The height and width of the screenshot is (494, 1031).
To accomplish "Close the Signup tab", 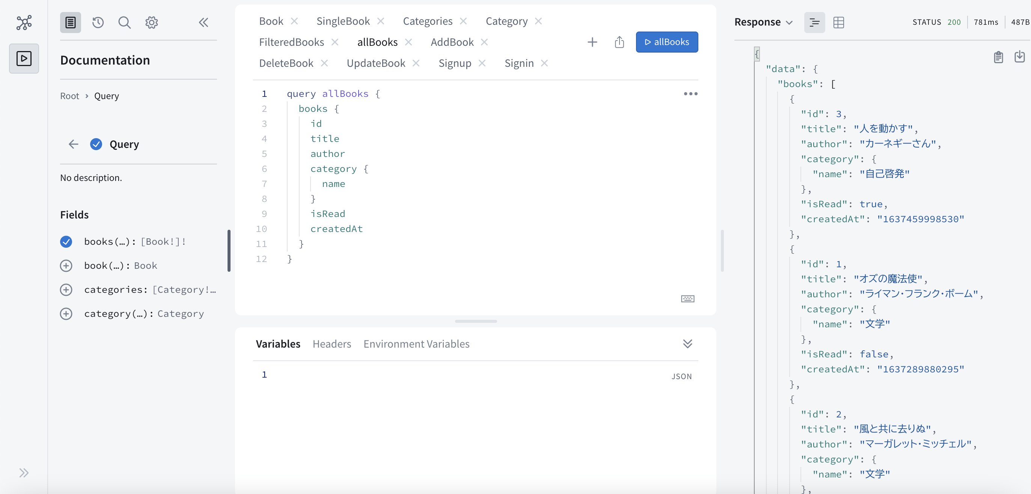I will pos(482,63).
